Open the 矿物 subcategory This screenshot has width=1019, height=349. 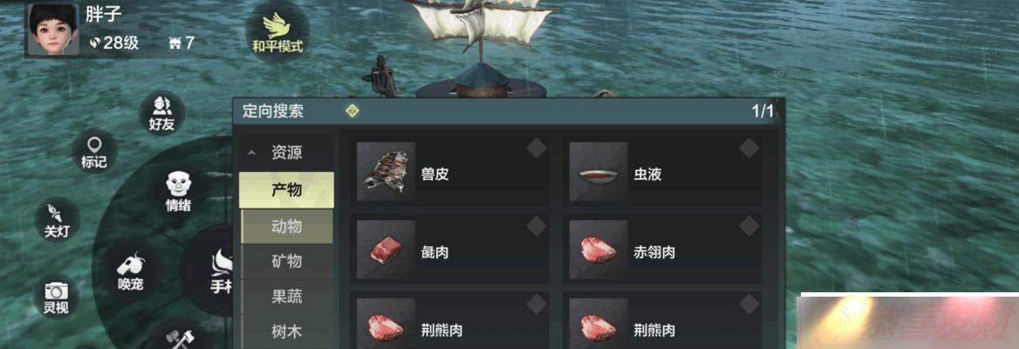click(286, 262)
